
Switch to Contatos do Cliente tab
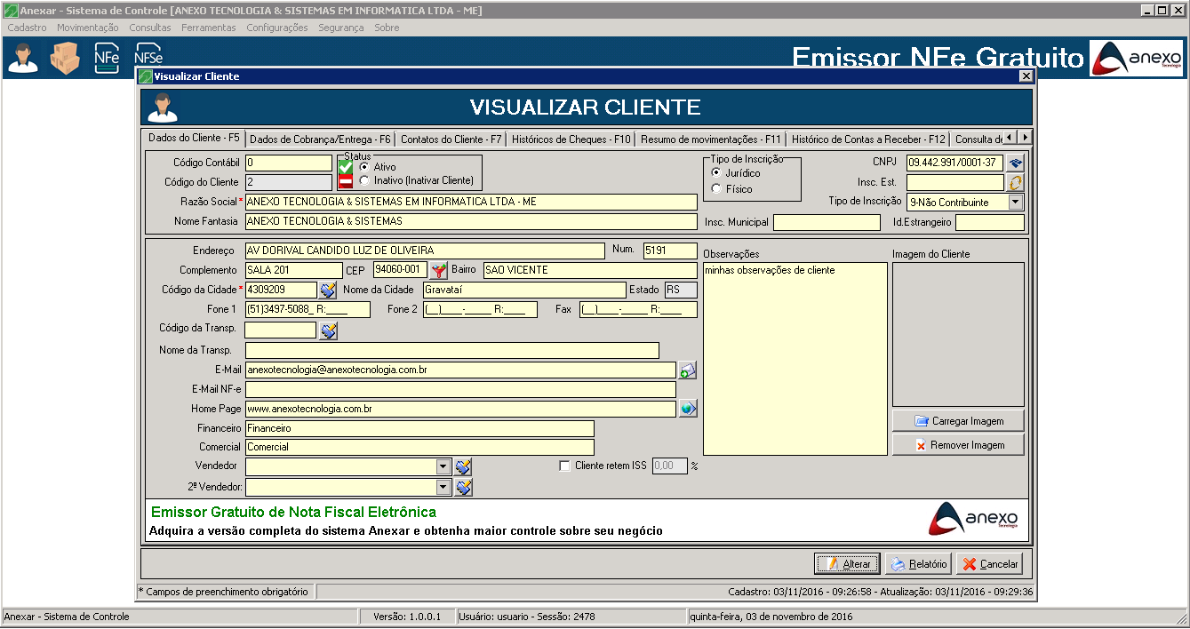pos(451,139)
